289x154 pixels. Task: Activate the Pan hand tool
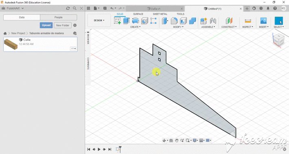tap(177, 141)
